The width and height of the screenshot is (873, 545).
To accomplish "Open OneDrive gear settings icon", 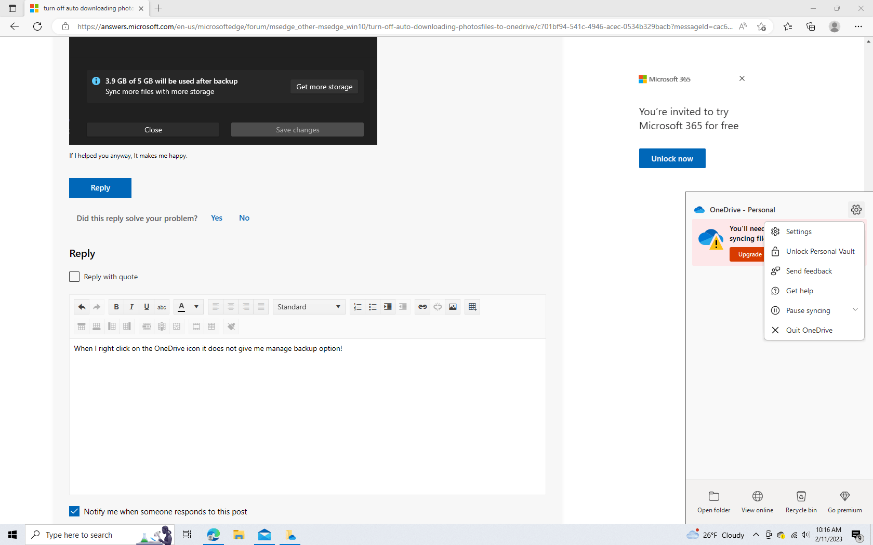I will (x=856, y=210).
